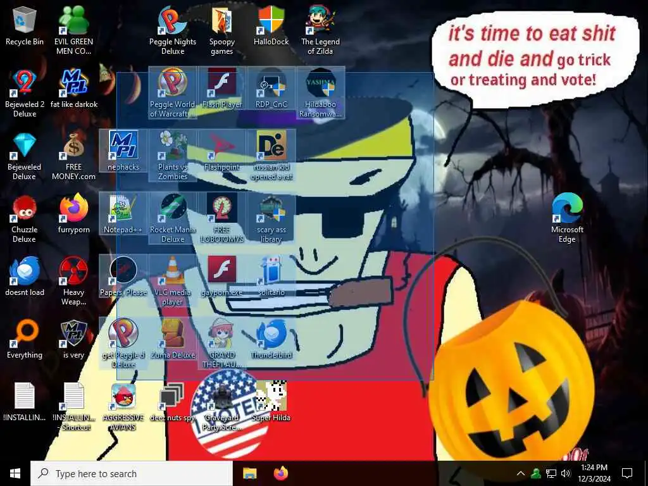Open the fat like darkok shortcut
This screenshot has height=486, width=648.
pos(73,89)
